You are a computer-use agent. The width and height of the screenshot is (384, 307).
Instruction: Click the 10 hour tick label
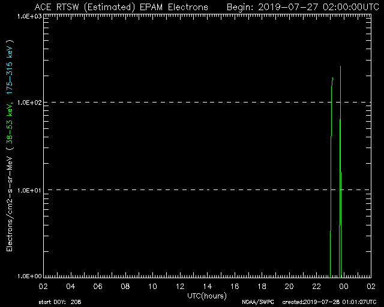click(x=152, y=286)
